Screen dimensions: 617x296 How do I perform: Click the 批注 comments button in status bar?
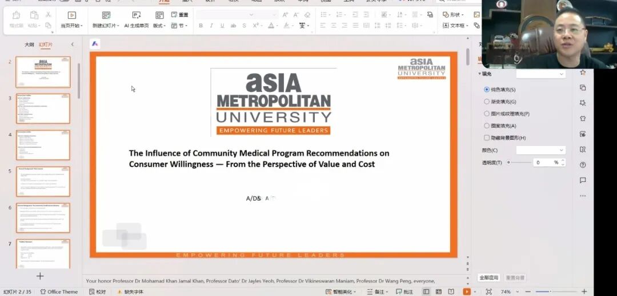[x=404, y=291]
